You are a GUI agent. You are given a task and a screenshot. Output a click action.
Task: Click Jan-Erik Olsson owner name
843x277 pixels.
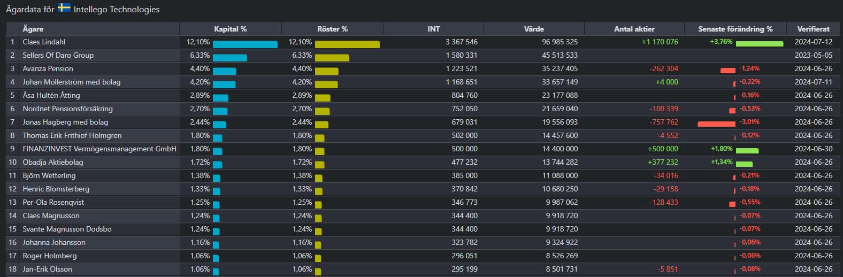47,269
